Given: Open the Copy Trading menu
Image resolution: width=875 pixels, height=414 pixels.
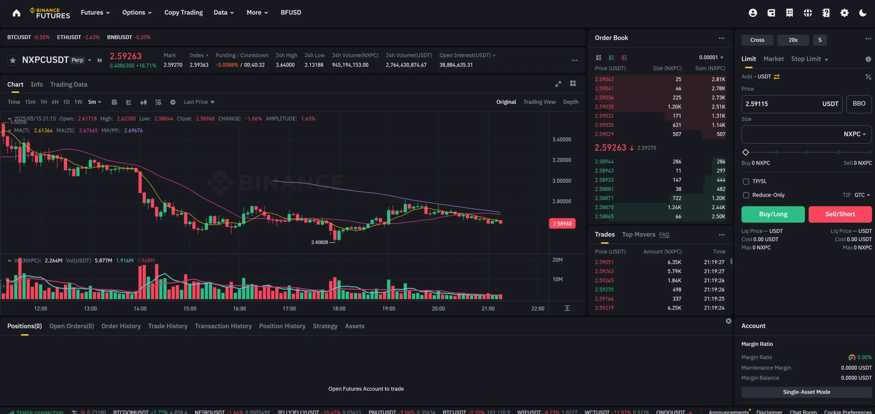Looking at the screenshot, I should pos(183,12).
